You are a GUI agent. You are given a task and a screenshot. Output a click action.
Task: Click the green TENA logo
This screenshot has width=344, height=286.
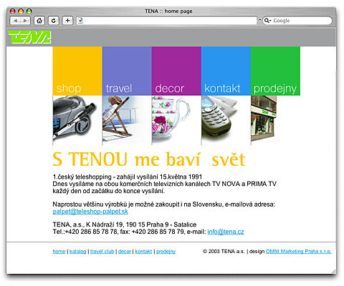coord(29,37)
